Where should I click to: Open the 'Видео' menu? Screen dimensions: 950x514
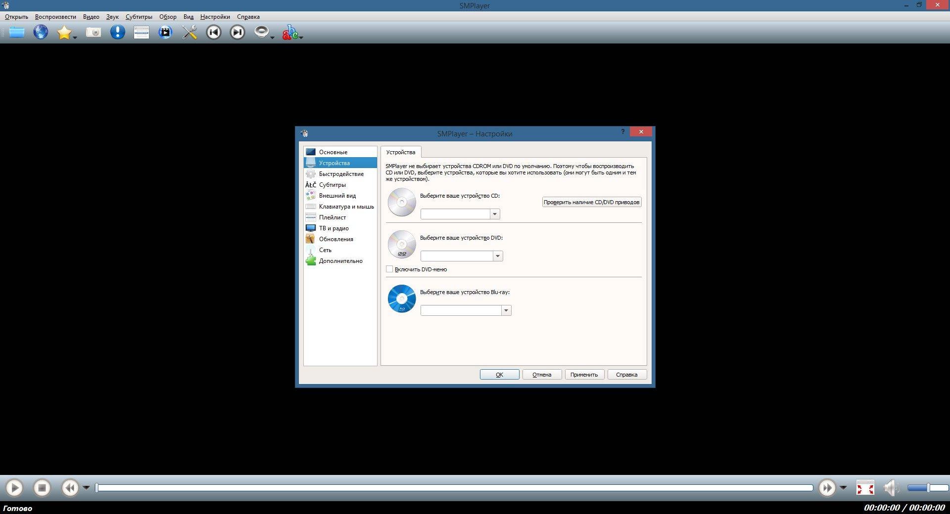(91, 17)
